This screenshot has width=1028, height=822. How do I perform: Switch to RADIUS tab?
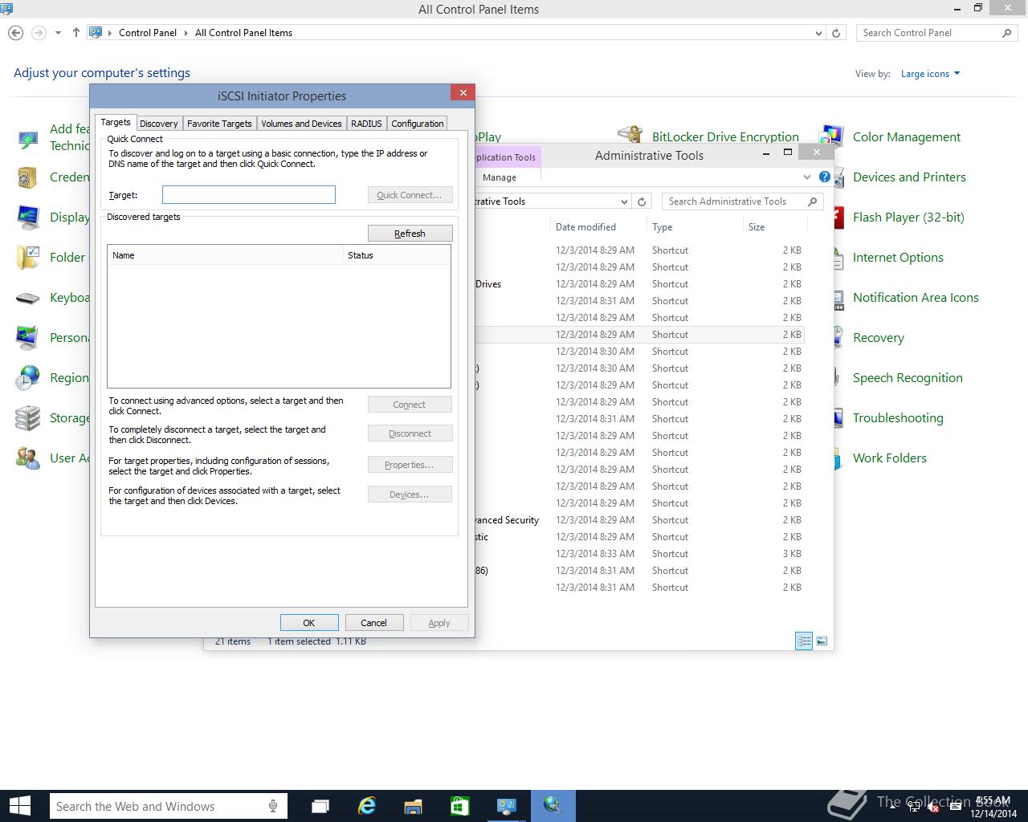(366, 124)
